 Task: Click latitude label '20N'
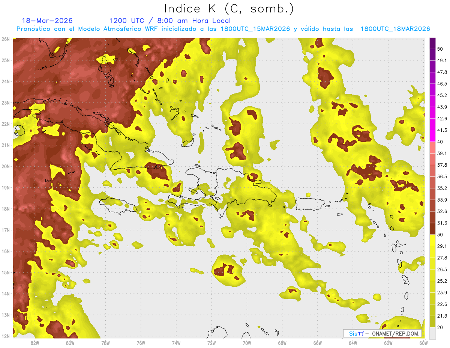[x=6, y=166]
